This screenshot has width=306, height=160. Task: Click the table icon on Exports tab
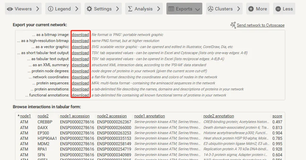point(171,9)
